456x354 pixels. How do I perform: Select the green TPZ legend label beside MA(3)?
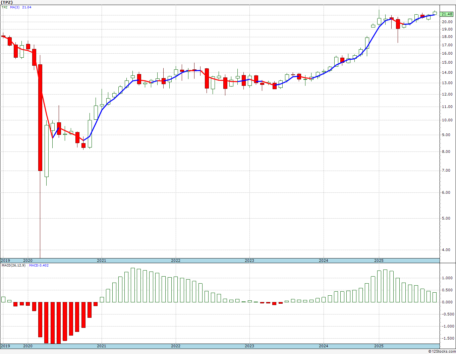point(4,7)
